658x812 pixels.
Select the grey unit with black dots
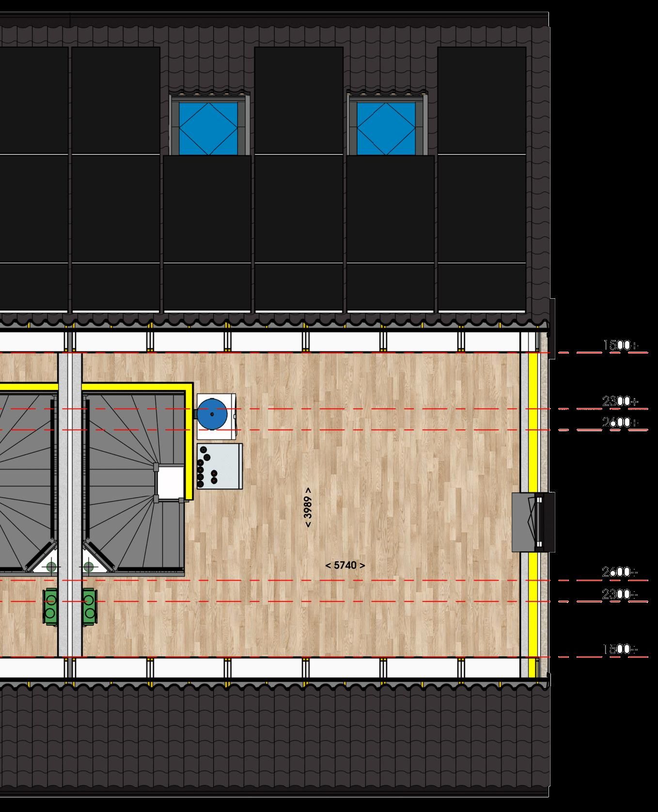220,466
